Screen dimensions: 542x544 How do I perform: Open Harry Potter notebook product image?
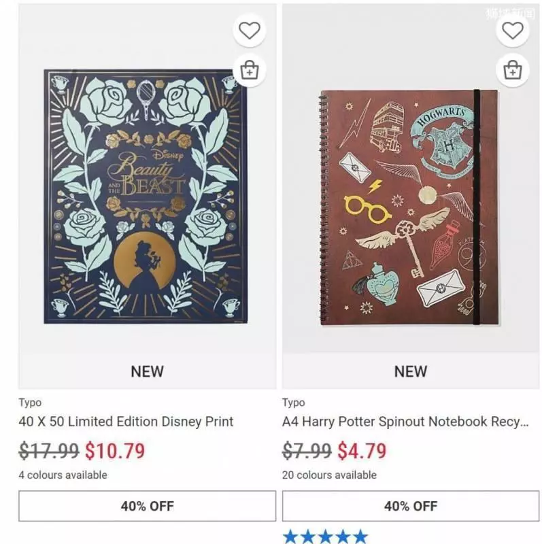coord(409,207)
